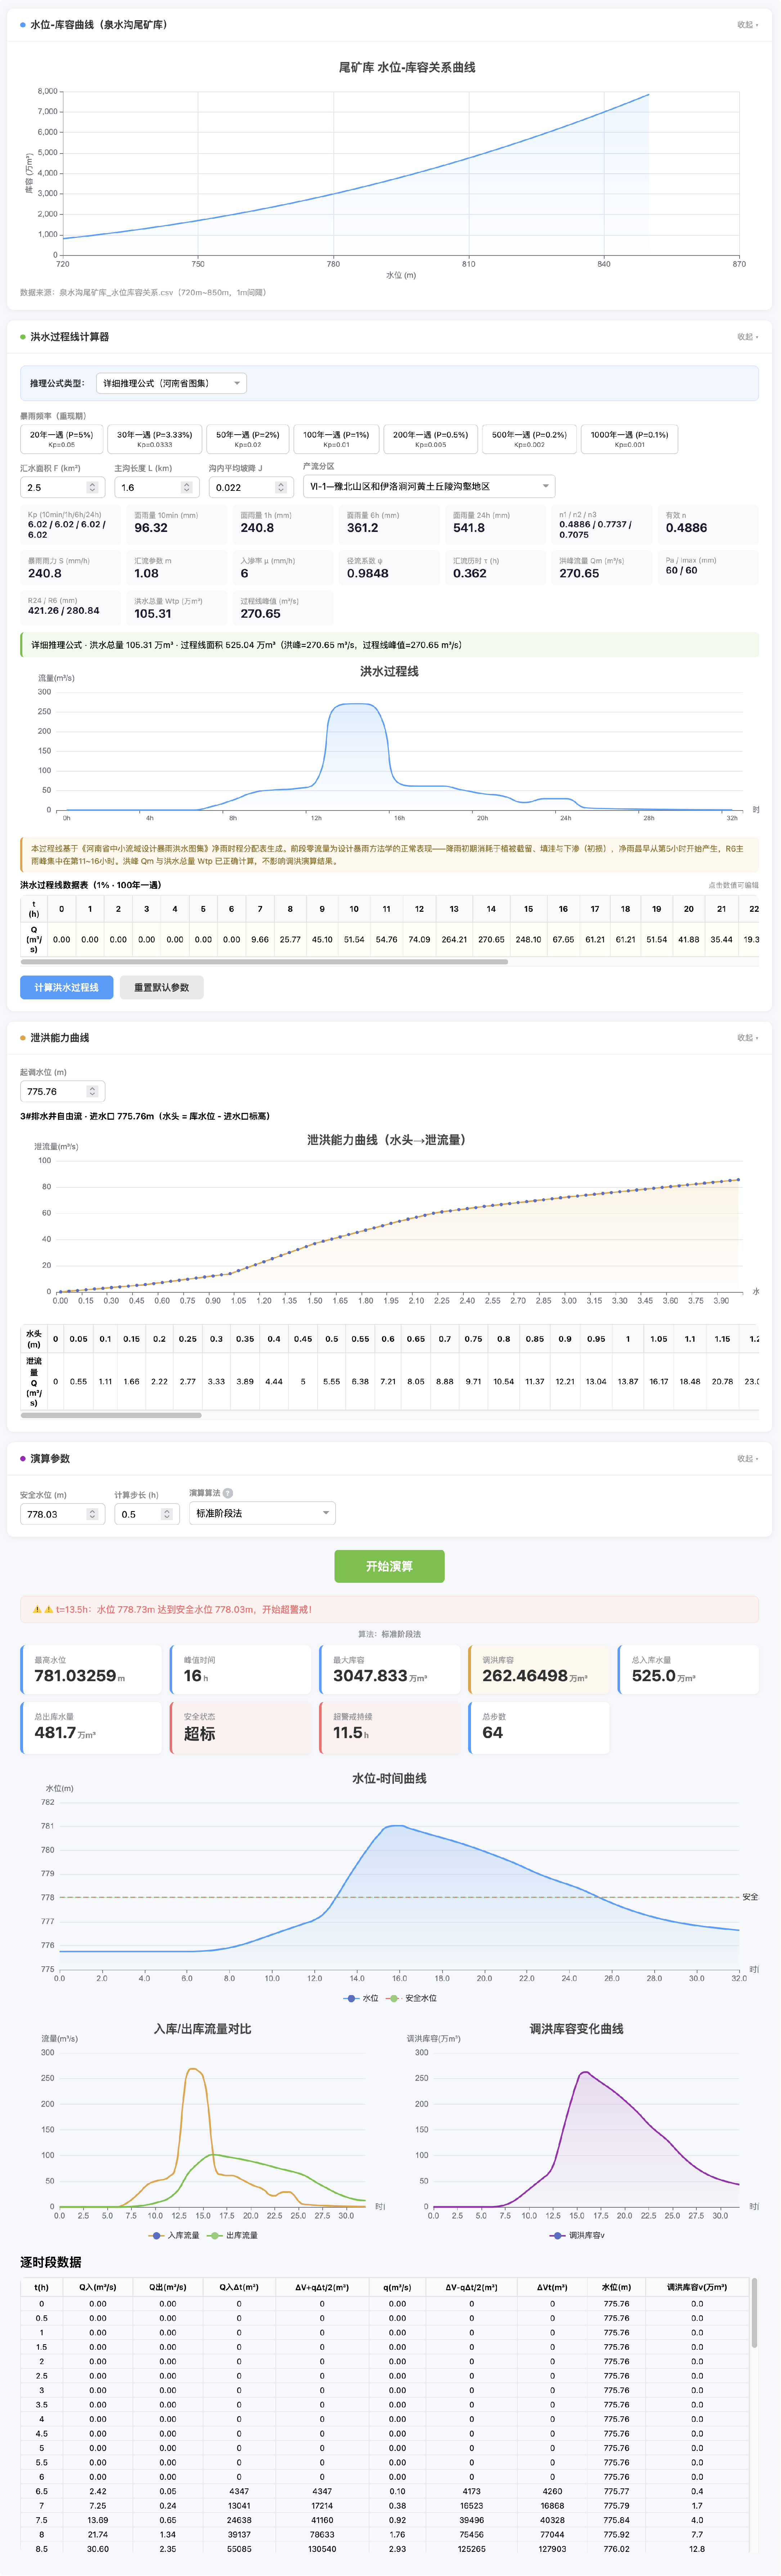
Task: Click the horizontal scrollbar under the 泄流量 table
Action: click(111, 1415)
